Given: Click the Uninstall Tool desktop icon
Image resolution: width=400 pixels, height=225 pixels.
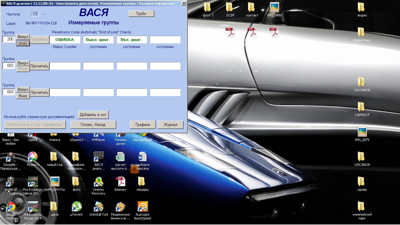Looking at the screenshot, I should [x=98, y=207].
